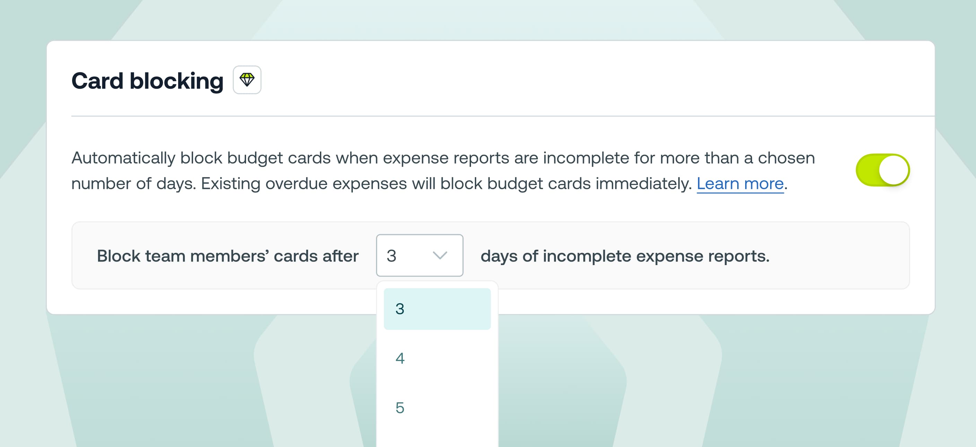Select the highlighted 3 option in list
The height and width of the screenshot is (447, 976).
tap(437, 309)
